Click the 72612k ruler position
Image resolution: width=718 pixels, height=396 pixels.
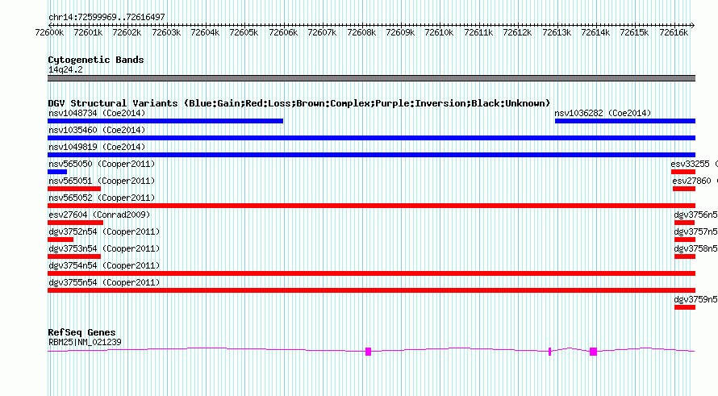click(517, 32)
